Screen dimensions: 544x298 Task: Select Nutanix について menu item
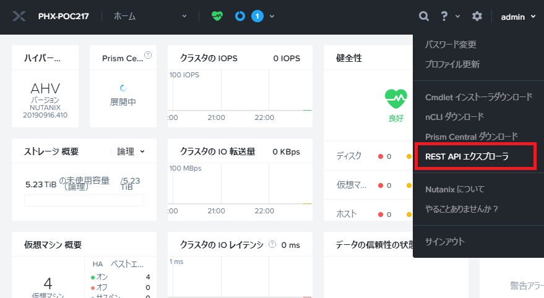(x=455, y=189)
